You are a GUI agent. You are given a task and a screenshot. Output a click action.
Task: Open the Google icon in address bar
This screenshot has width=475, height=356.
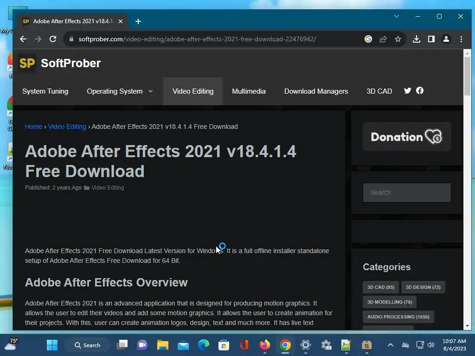(x=368, y=39)
